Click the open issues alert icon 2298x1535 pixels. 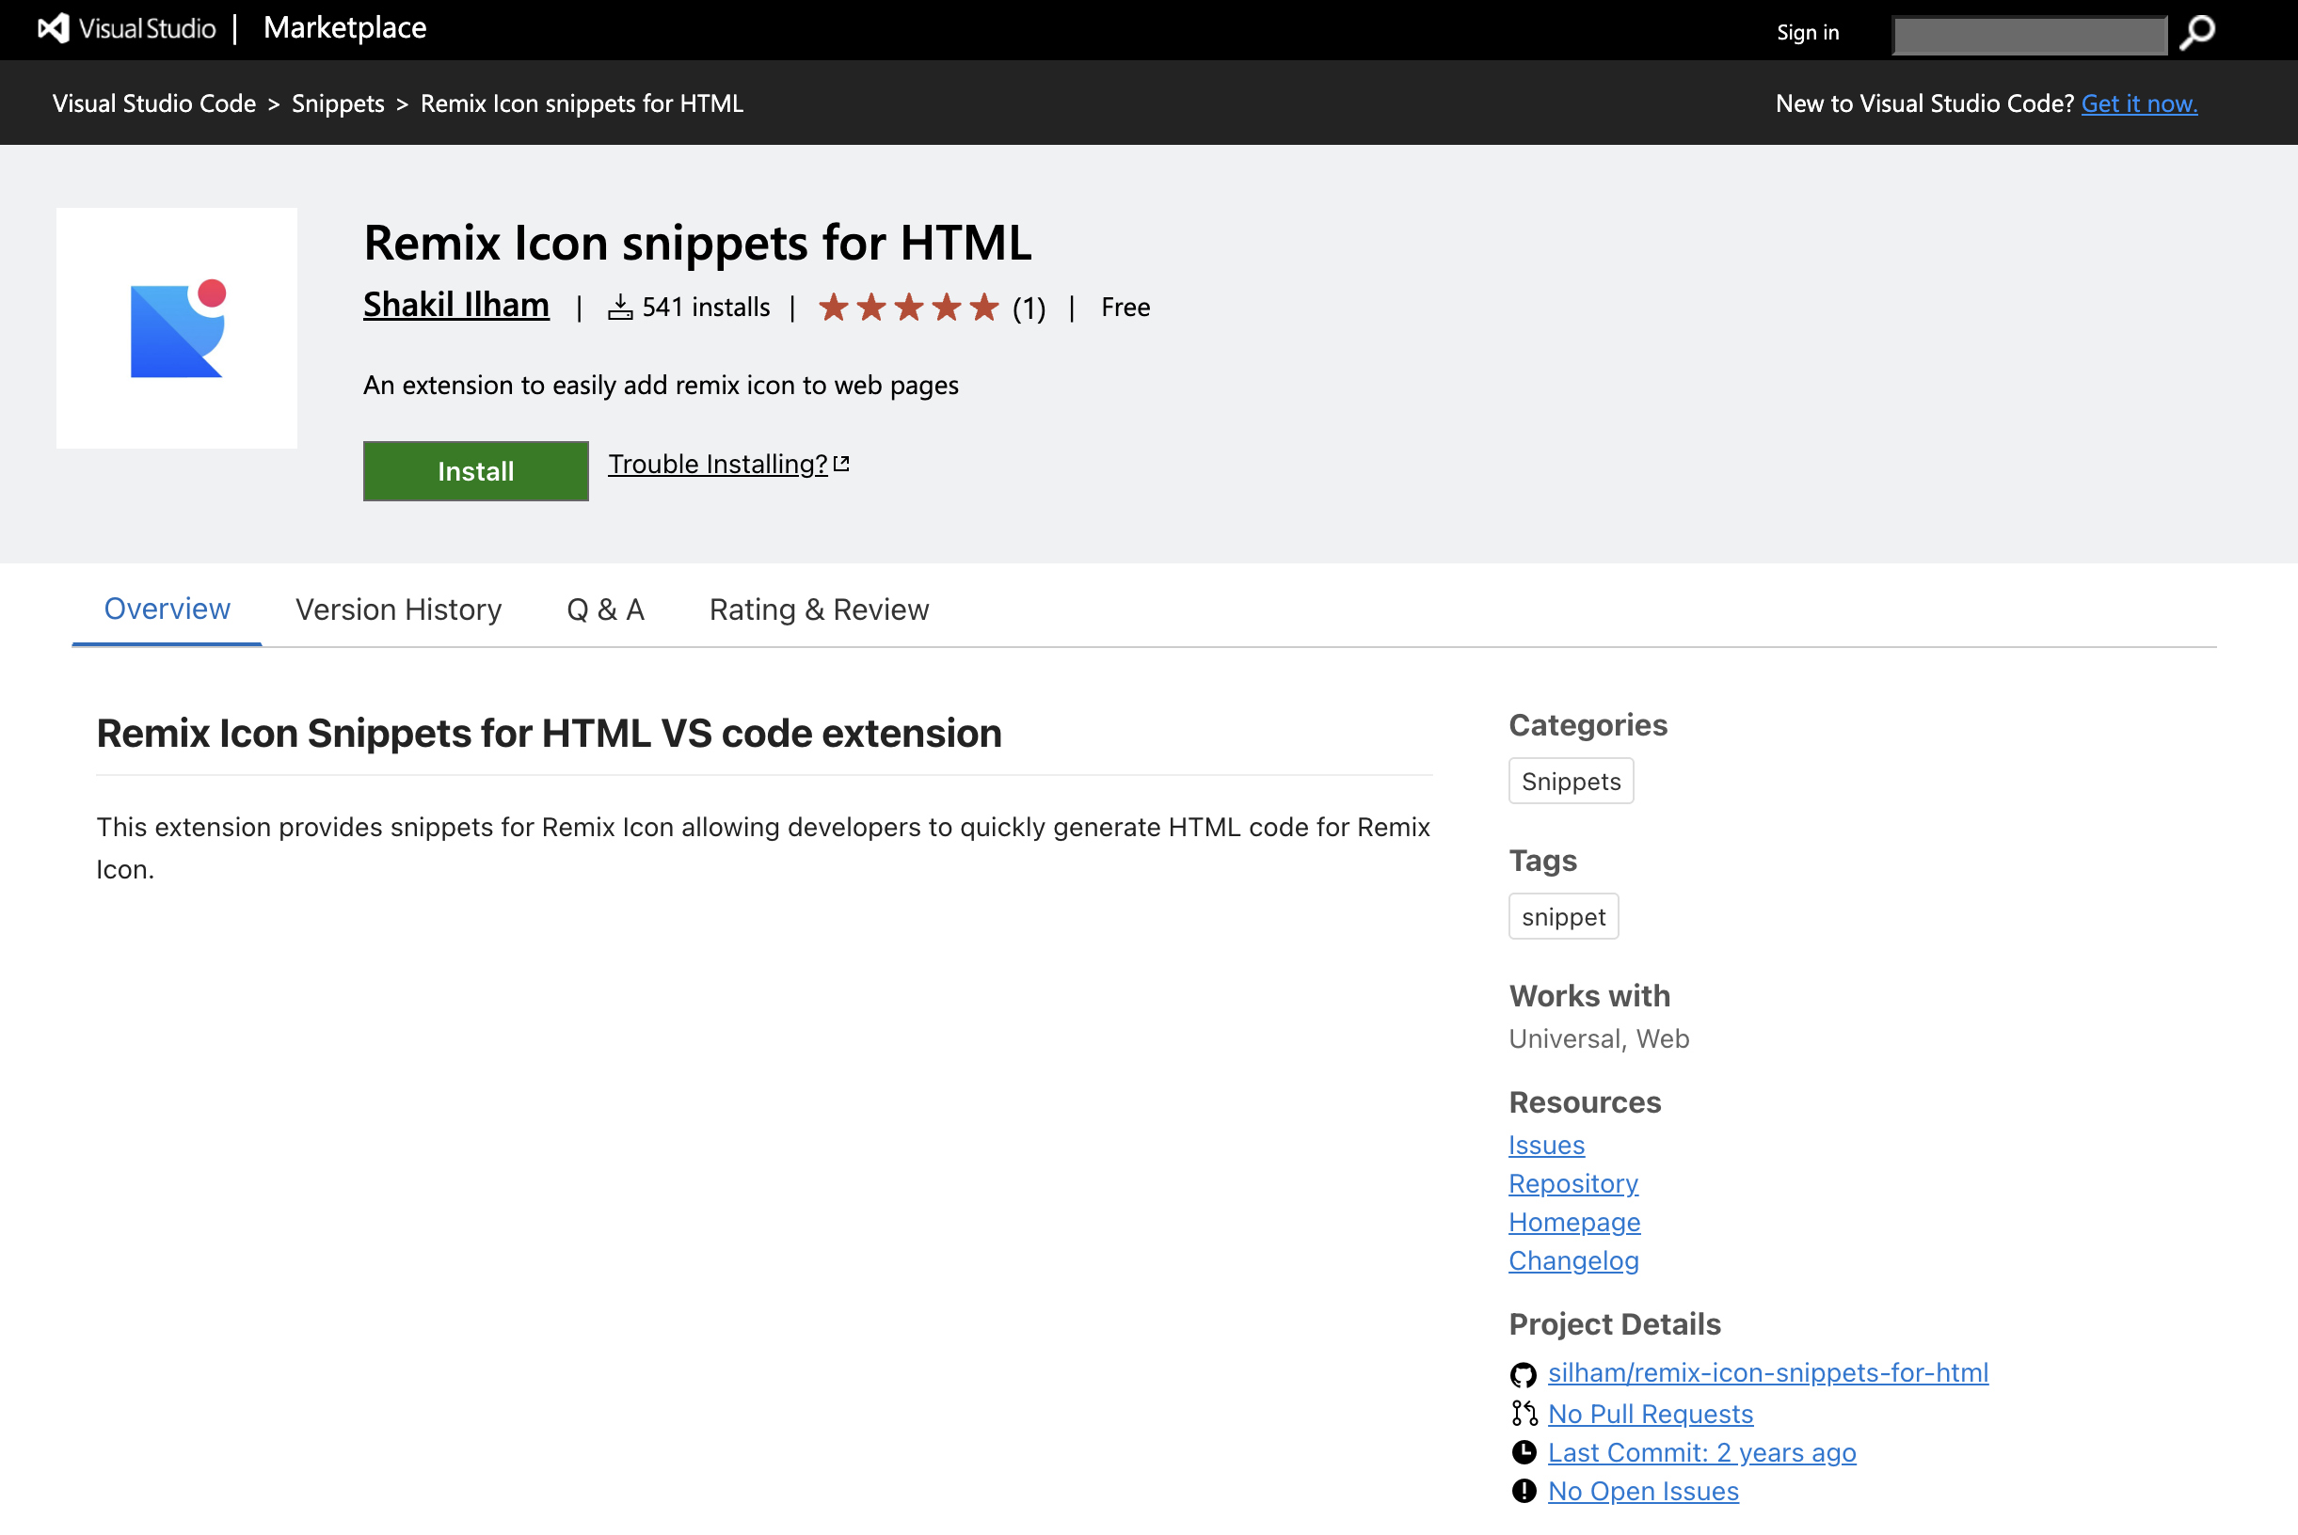pyautogui.click(x=1524, y=1491)
